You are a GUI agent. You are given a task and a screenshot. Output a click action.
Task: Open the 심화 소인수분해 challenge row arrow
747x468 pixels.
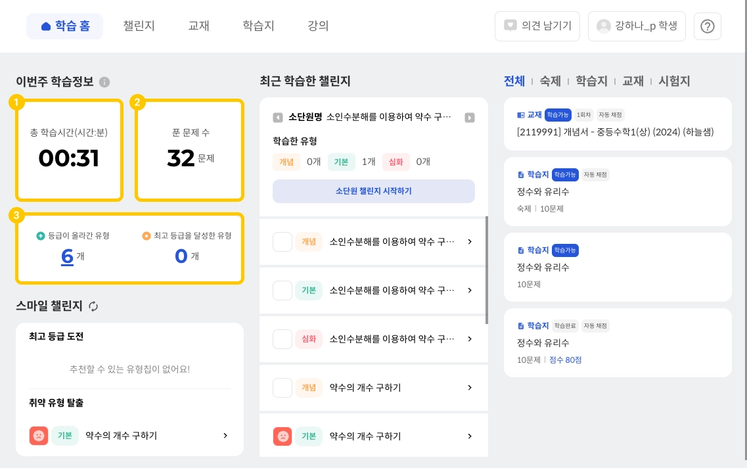point(470,339)
